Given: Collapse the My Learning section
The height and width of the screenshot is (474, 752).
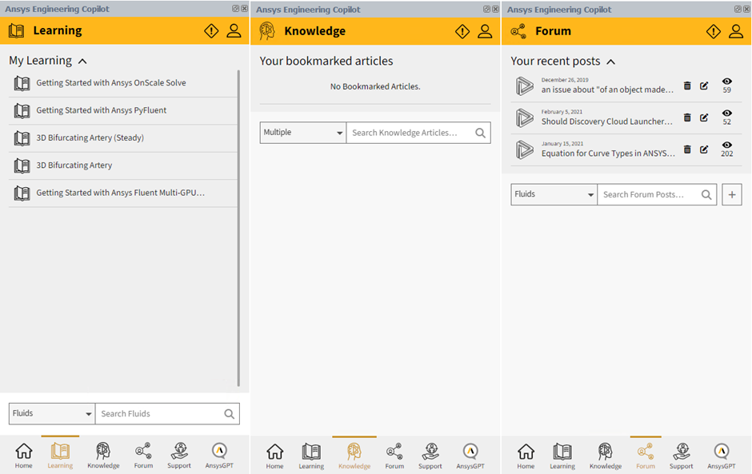Looking at the screenshot, I should [x=82, y=62].
